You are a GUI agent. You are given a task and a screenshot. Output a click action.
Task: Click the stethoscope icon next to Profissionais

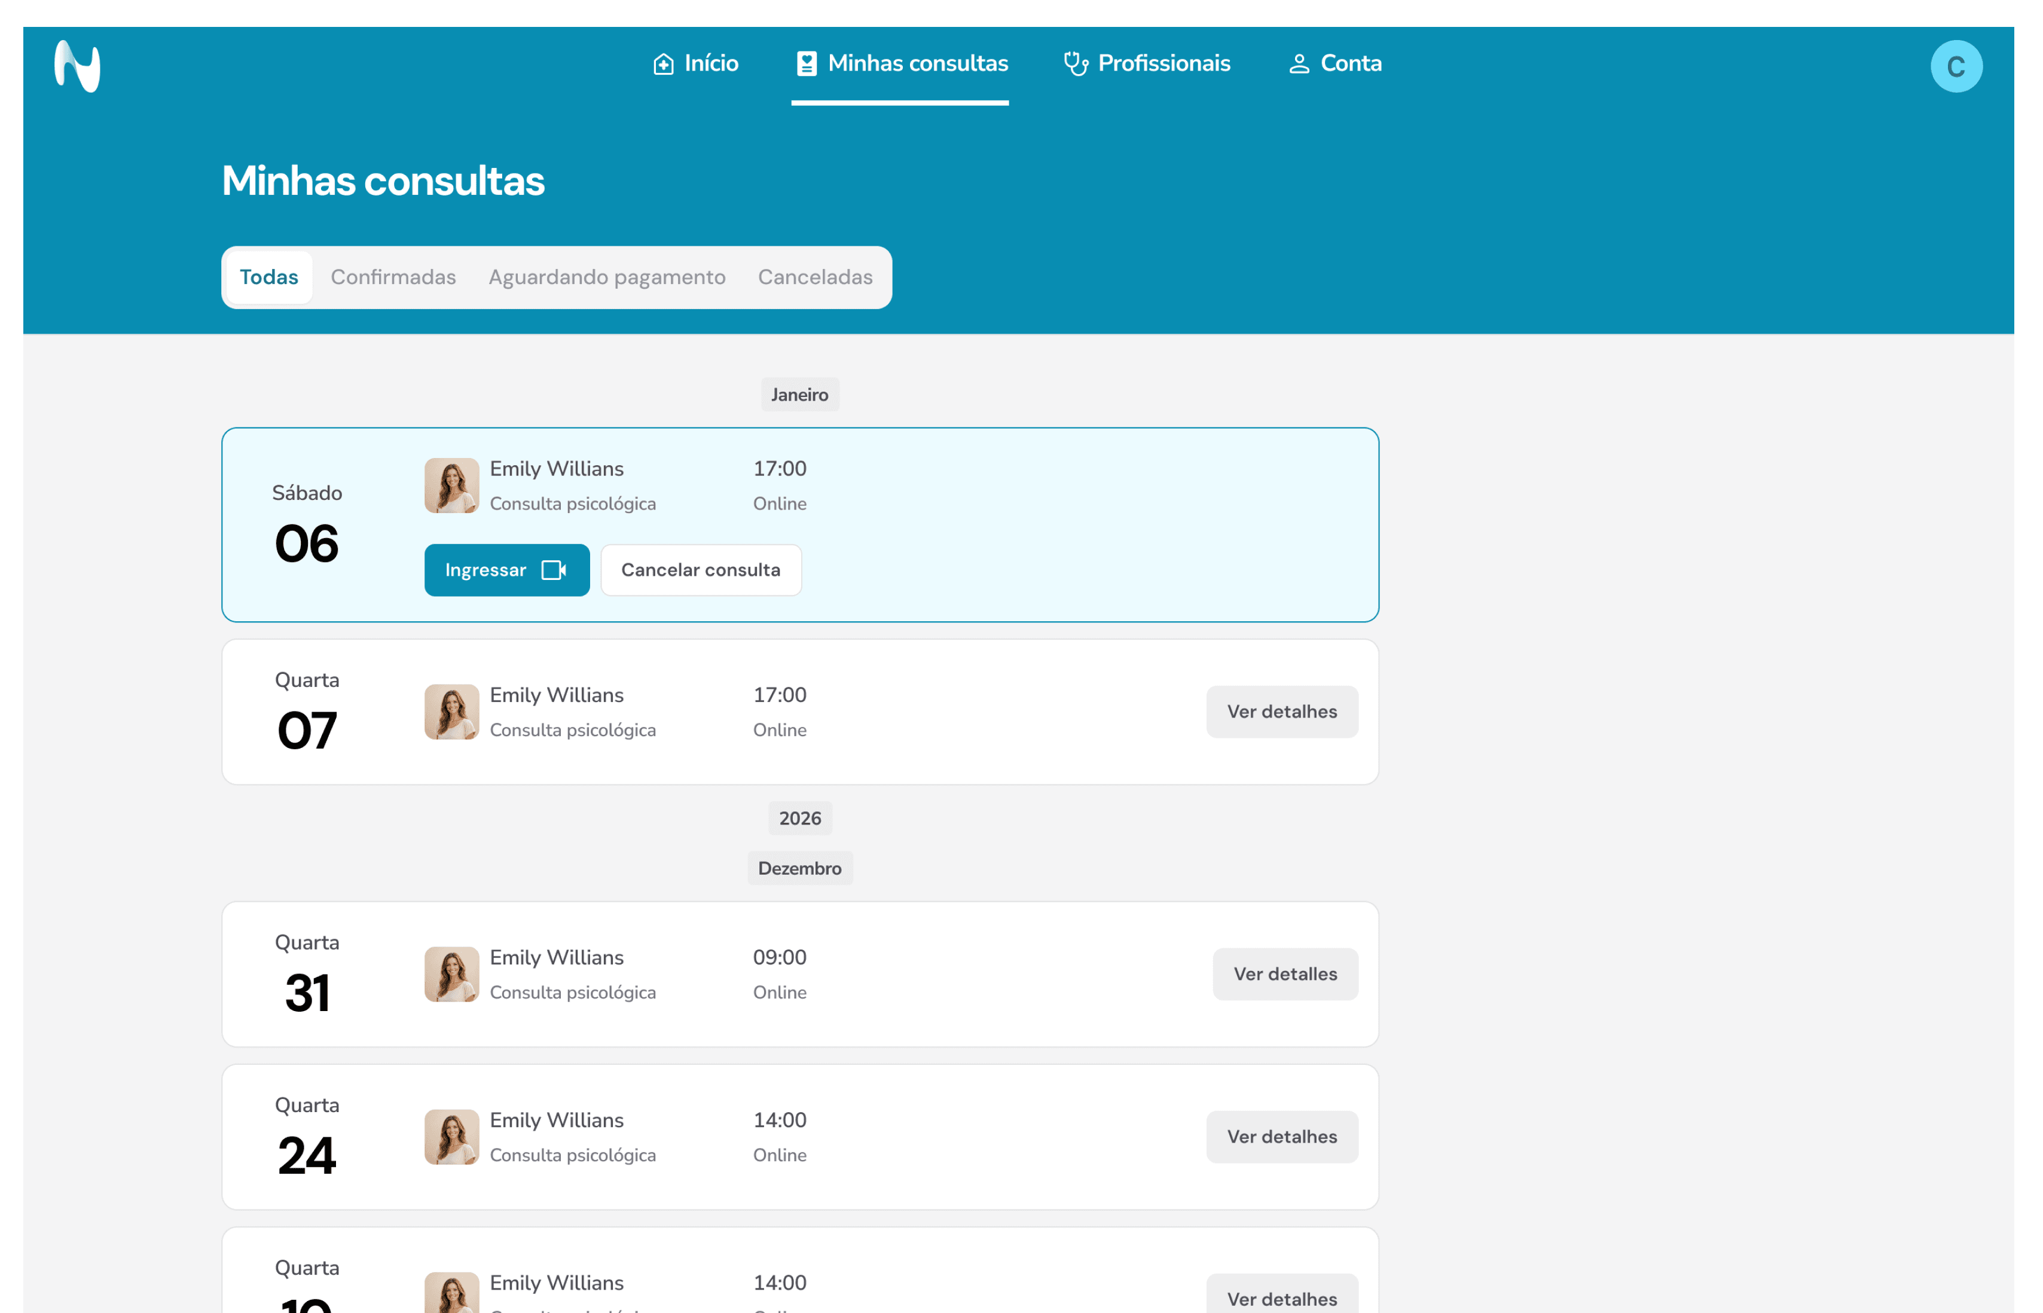[1076, 63]
